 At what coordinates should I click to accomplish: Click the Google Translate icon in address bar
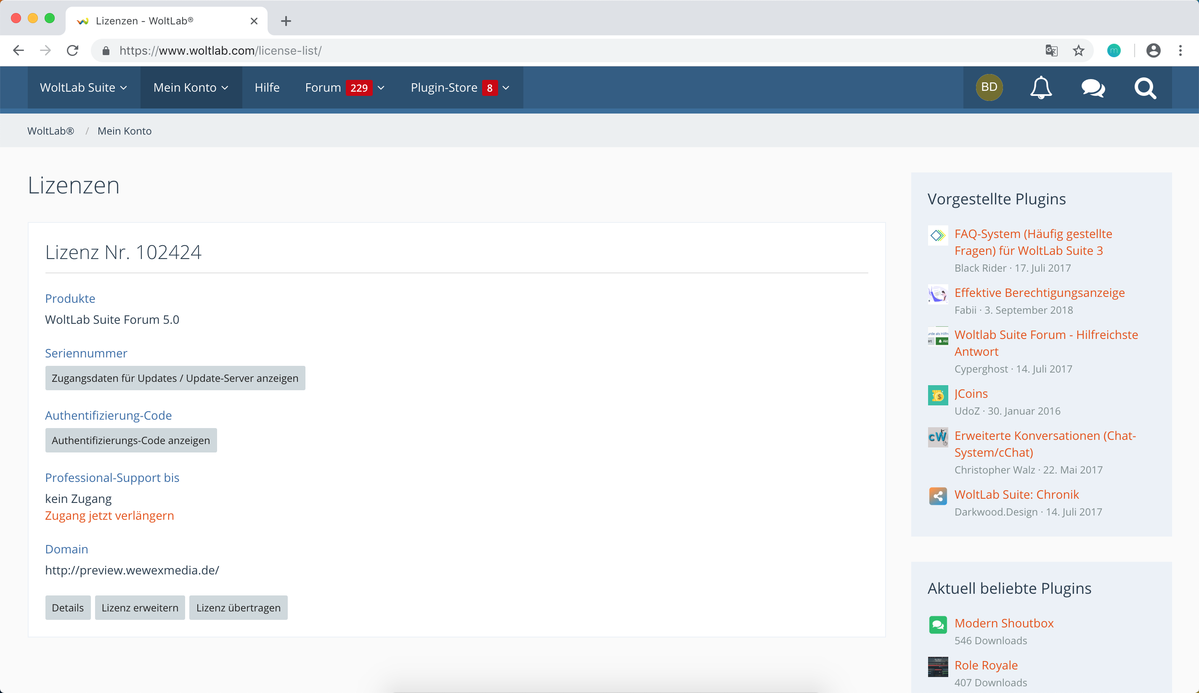coord(1051,50)
